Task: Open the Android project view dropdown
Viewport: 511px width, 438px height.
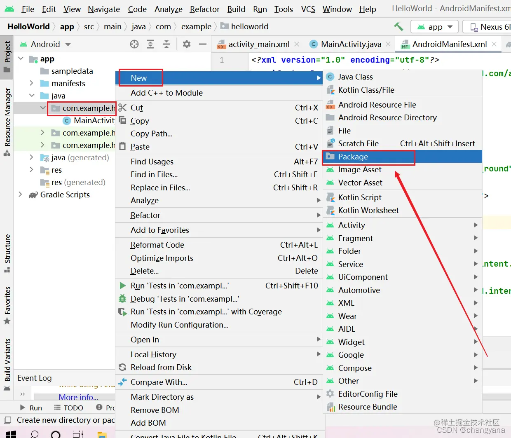Action: tap(46, 44)
